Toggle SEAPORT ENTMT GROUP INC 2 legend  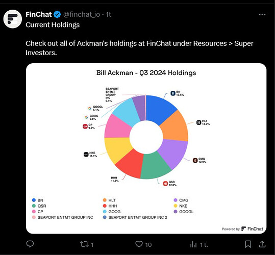coord(135,217)
